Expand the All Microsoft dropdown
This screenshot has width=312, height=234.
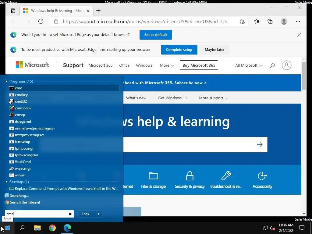[x=249, y=65]
